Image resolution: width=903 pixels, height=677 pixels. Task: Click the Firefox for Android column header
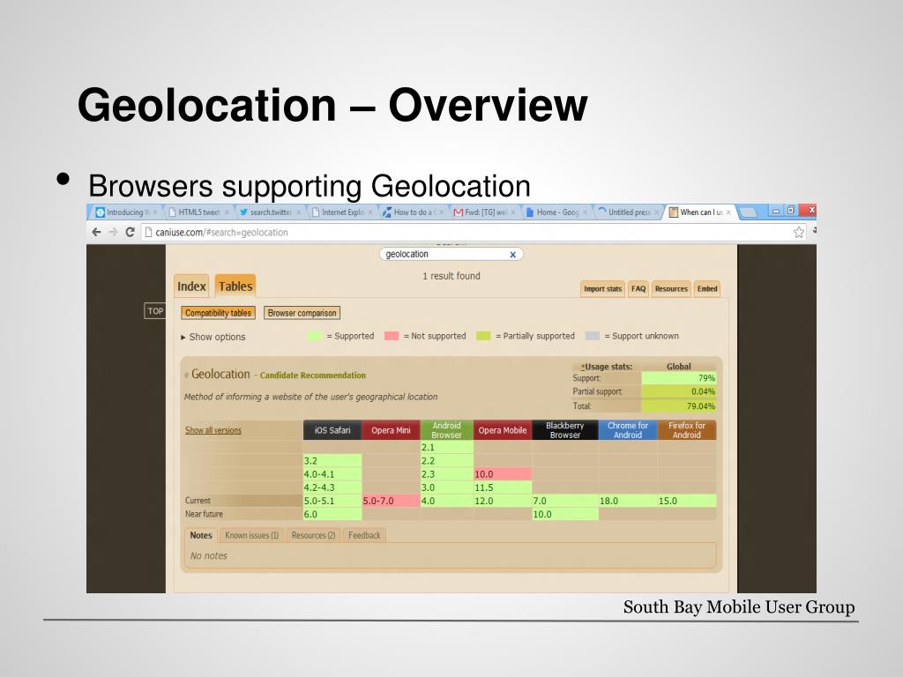[686, 430]
